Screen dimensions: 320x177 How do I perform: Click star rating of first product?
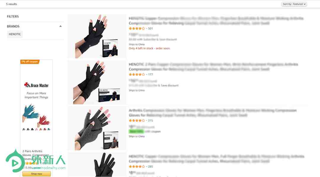(137, 28)
